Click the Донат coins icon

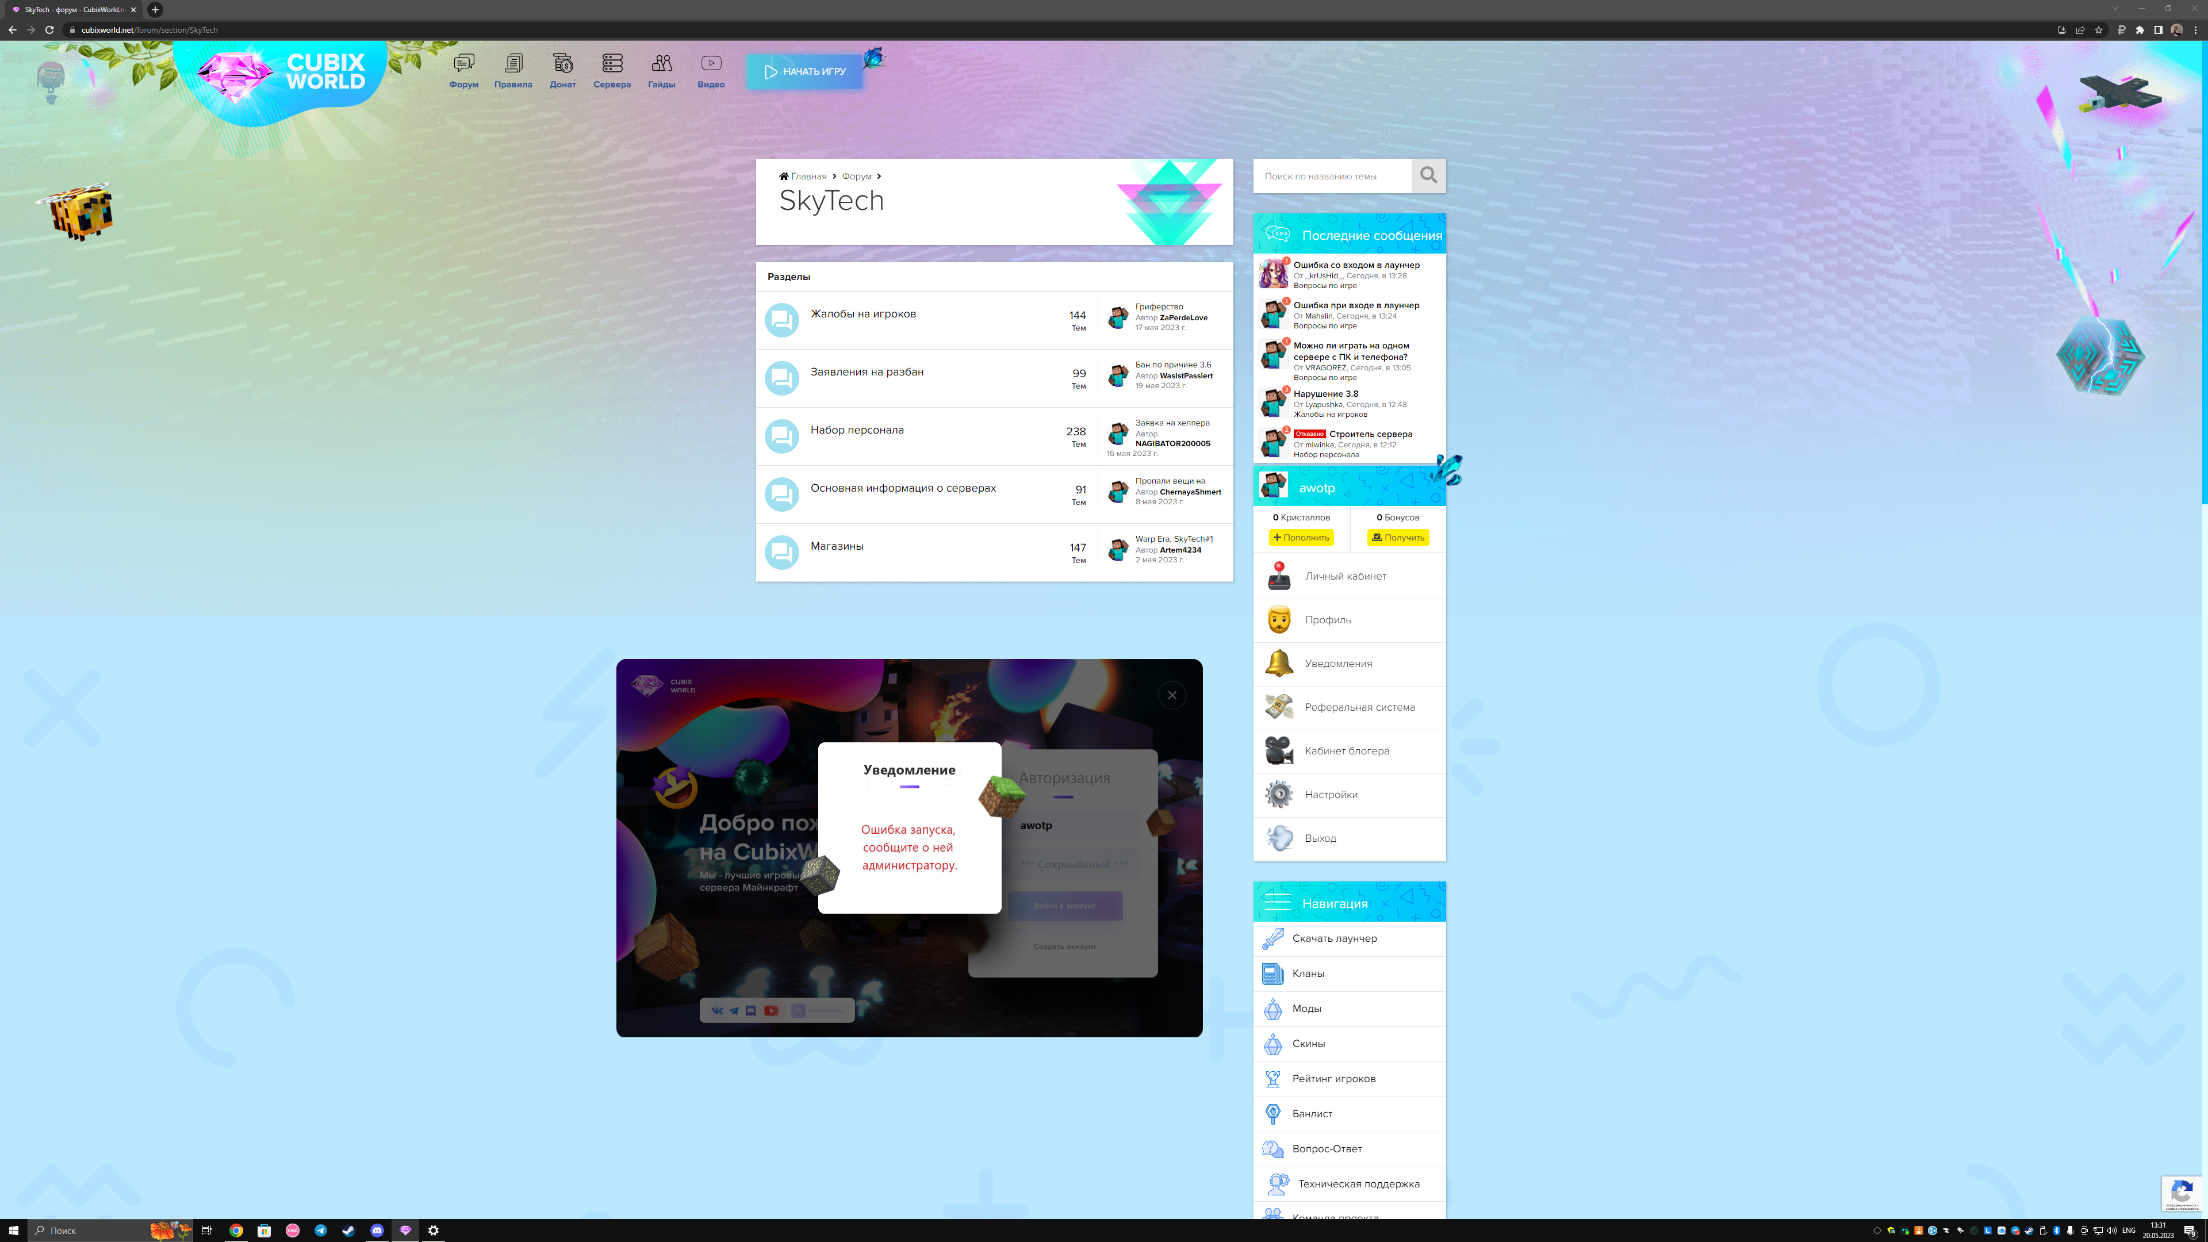coord(562,64)
